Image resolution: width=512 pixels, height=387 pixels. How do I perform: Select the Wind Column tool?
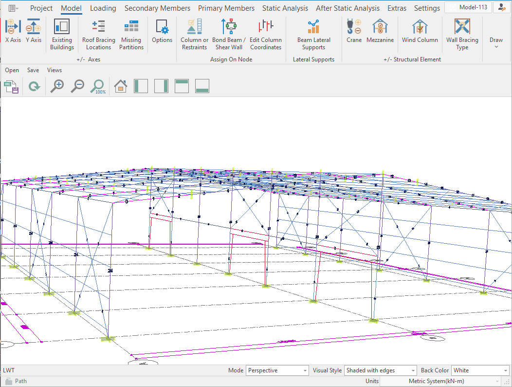coord(420,27)
